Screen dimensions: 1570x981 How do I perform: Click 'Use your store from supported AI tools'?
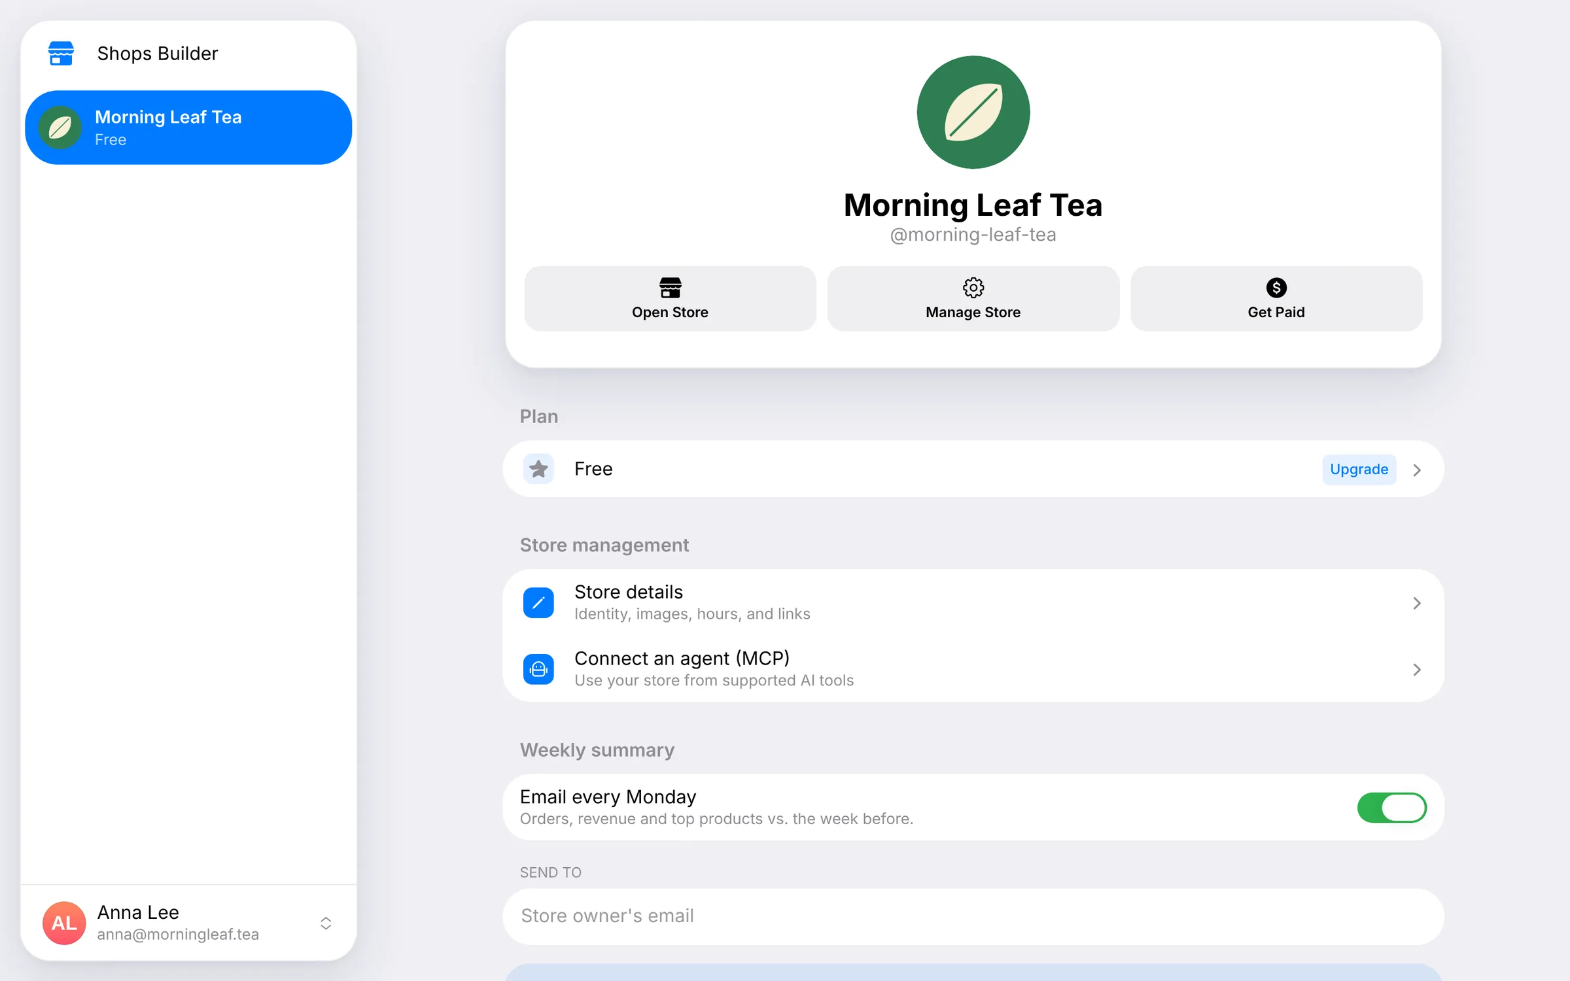click(x=714, y=681)
